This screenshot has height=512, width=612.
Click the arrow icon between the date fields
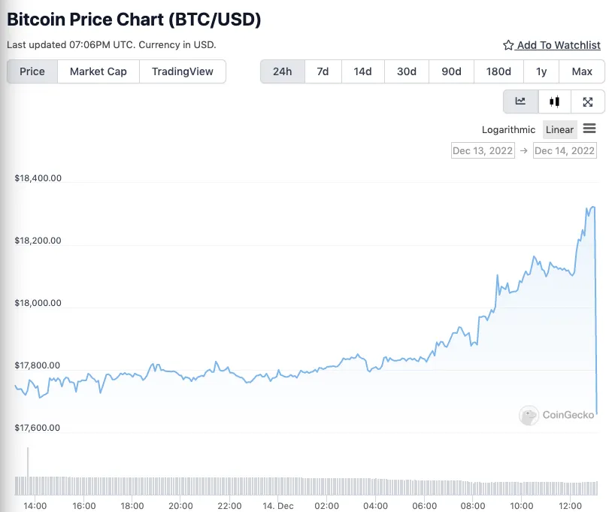(523, 150)
